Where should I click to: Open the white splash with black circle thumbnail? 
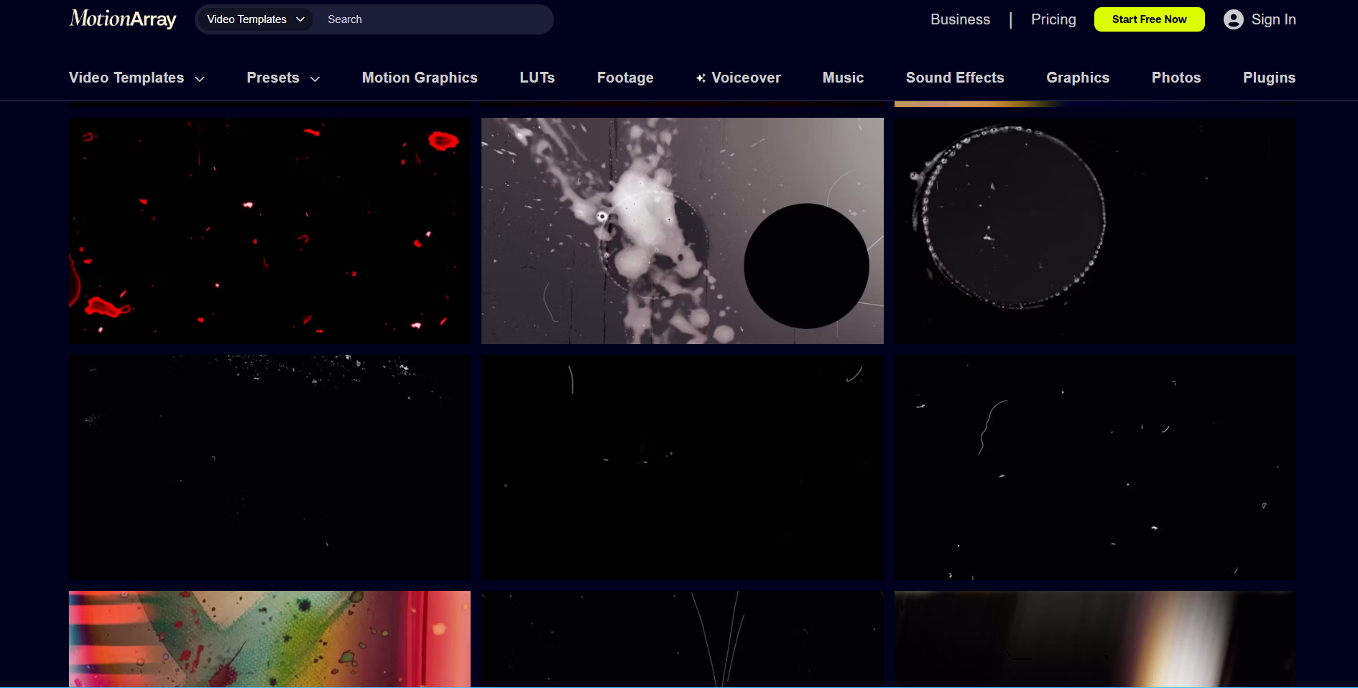(683, 231)
